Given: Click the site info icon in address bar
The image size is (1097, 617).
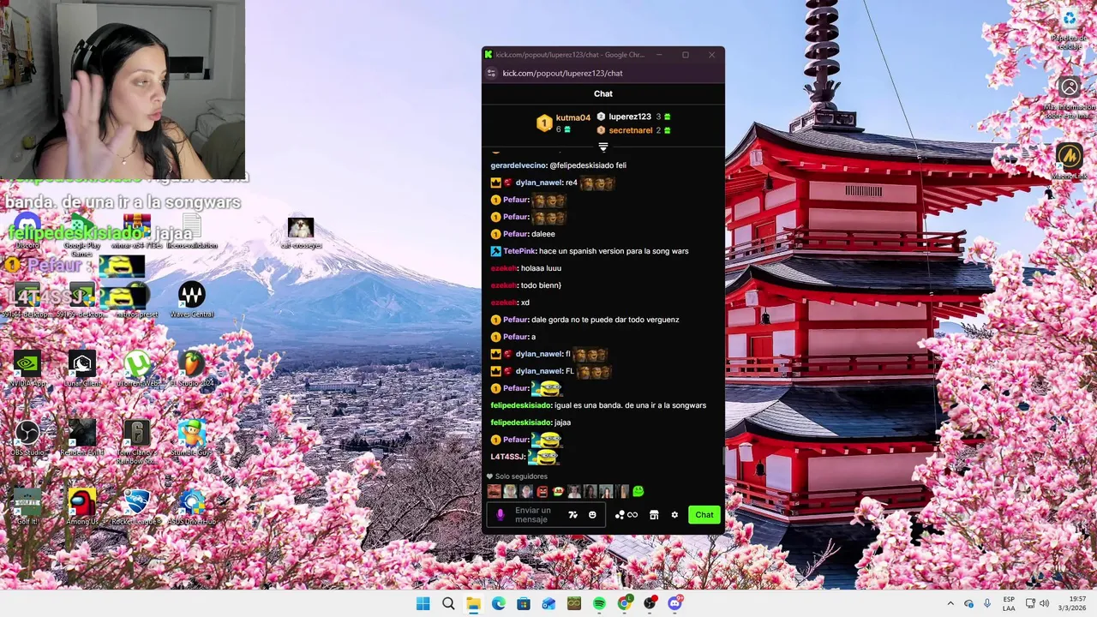Looking at the screenshot, I should pyautogui.click(x=491, y=74).
